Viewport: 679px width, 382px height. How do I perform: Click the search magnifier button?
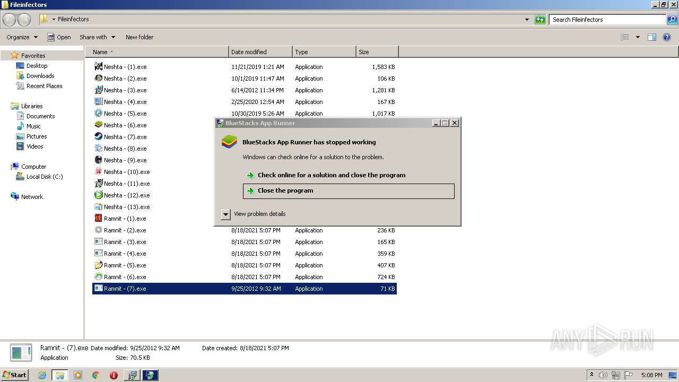[x=672, y=20]
